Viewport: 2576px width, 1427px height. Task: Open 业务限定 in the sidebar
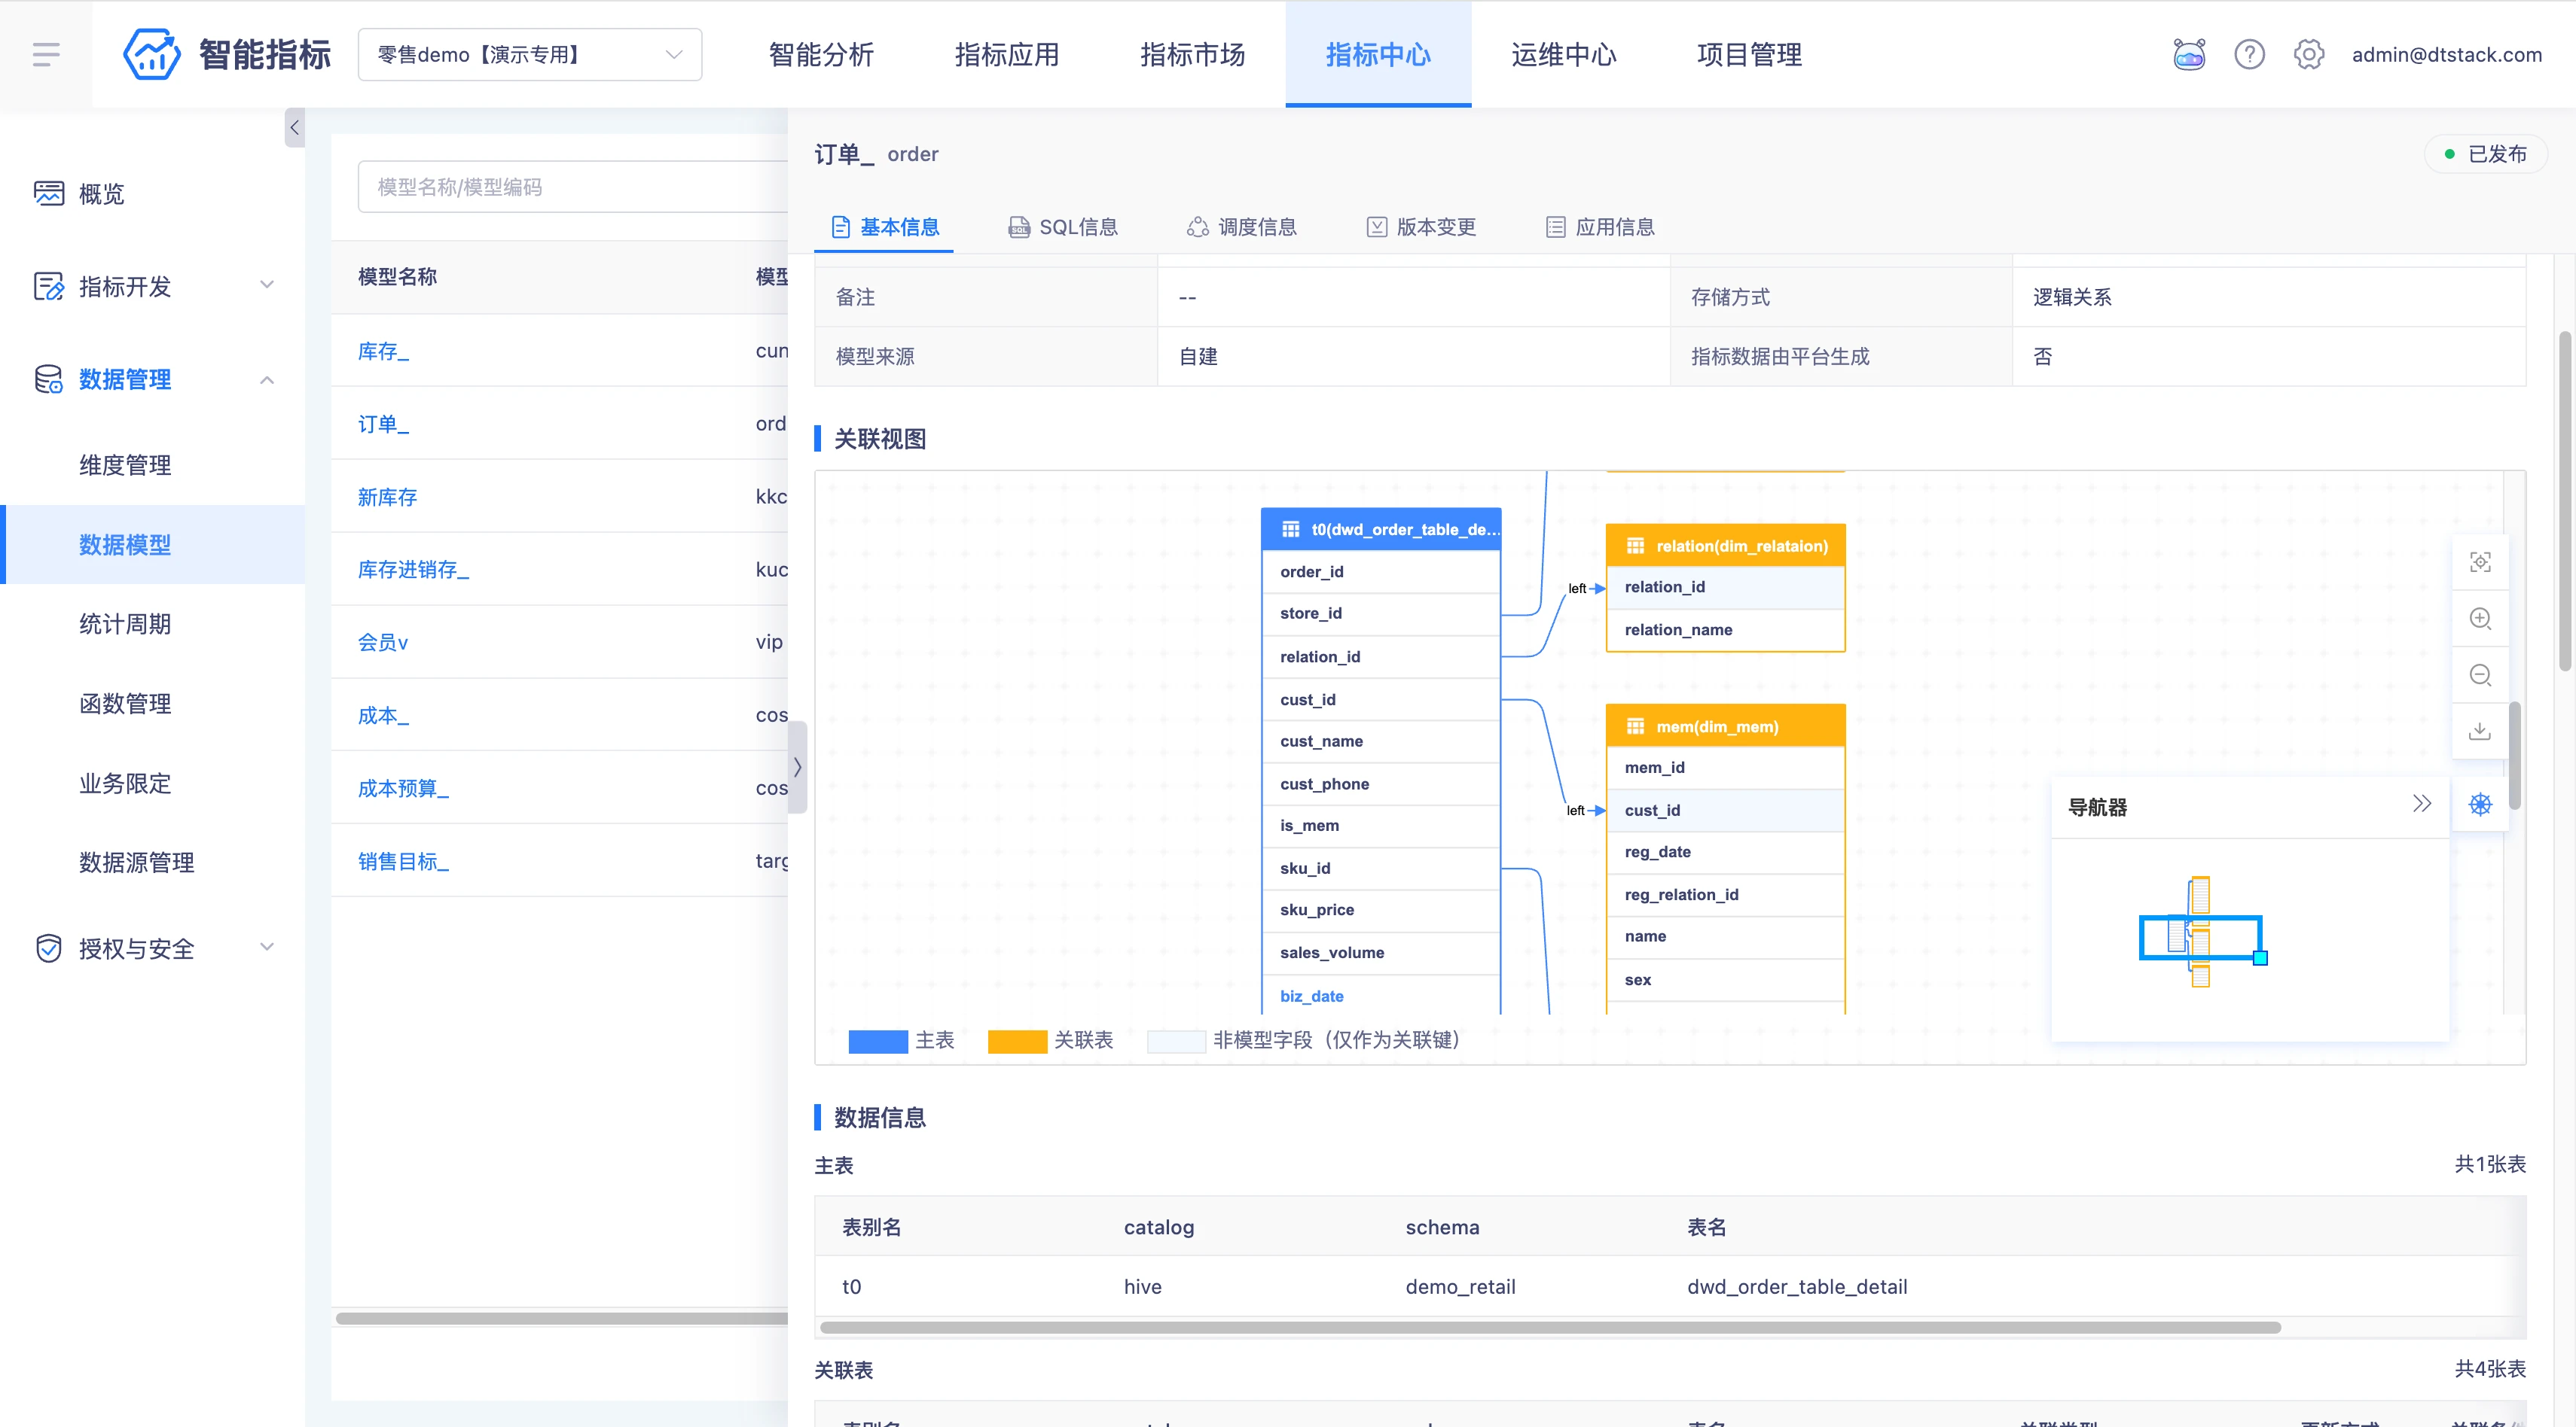[x=125, y=783]
